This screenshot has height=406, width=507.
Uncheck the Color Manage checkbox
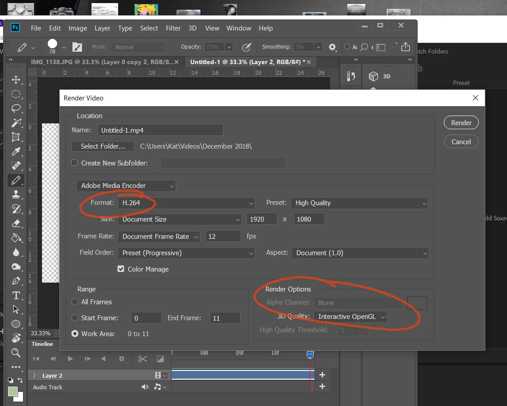tap(121, 269)
